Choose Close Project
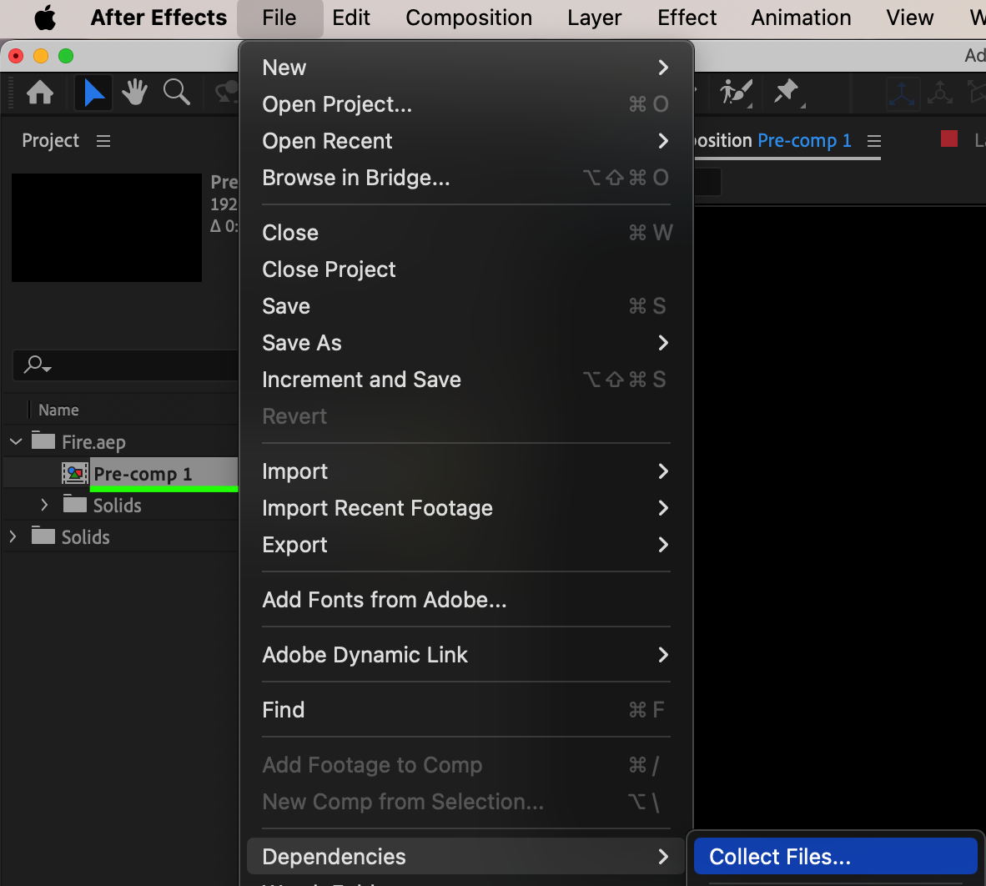Viewport: 986px width, 886px height. (x=466, y=269)
